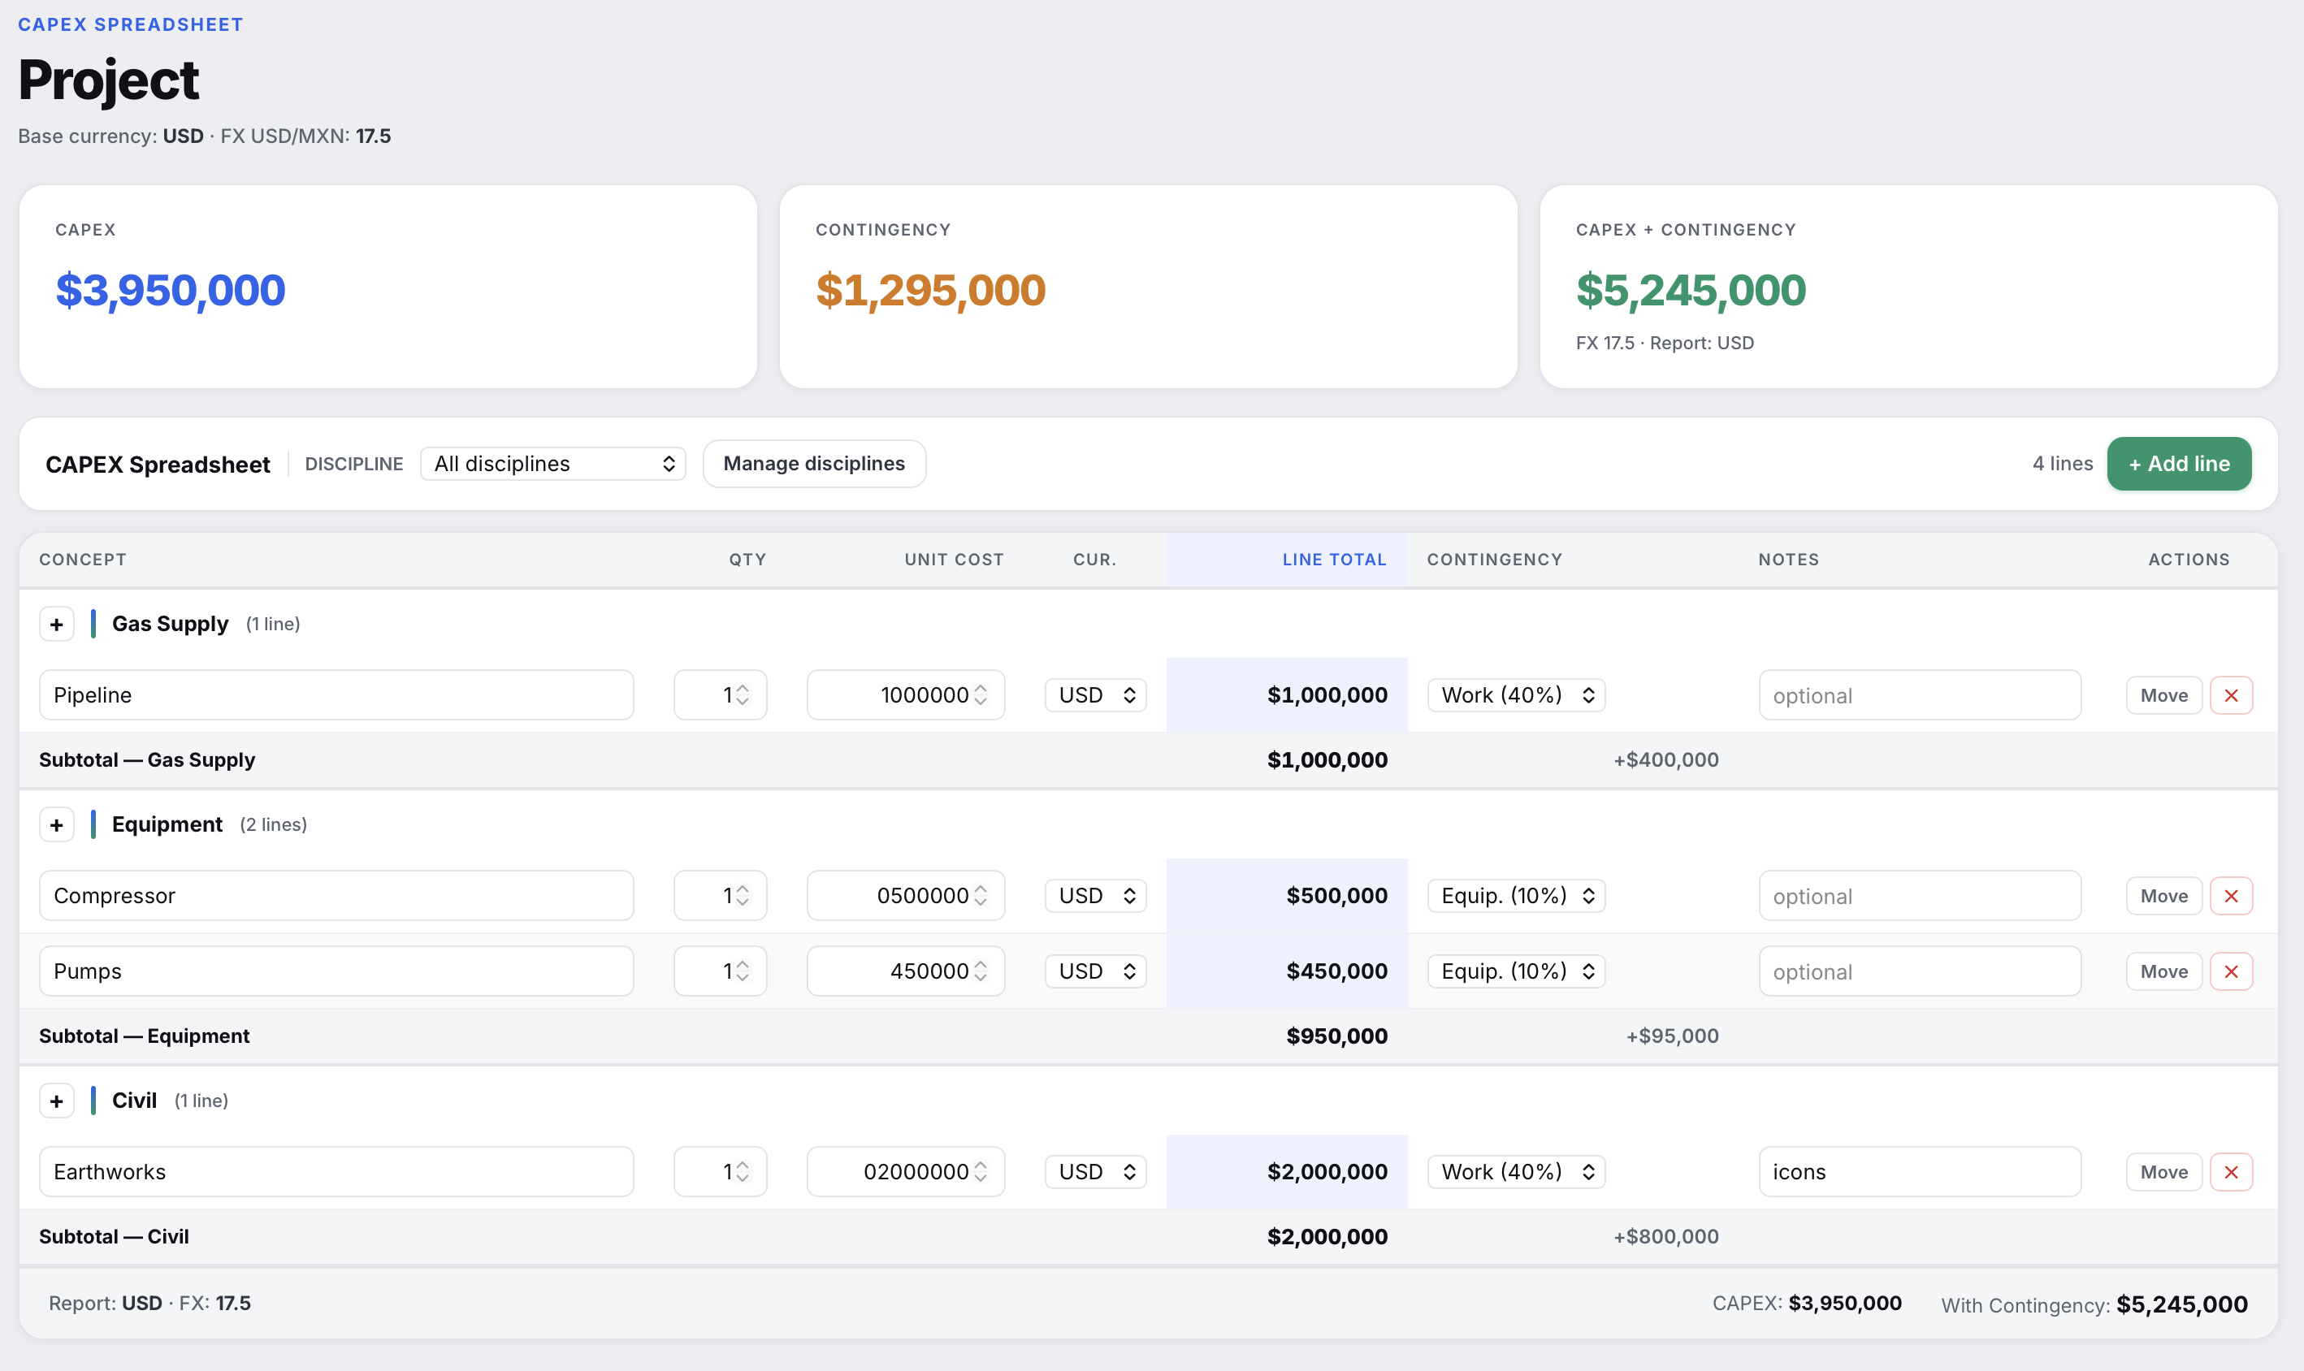This screenshot has height=1371, width=2304.
Task: Click the Manage disciplines button
Action: click(x=813, y=464)
